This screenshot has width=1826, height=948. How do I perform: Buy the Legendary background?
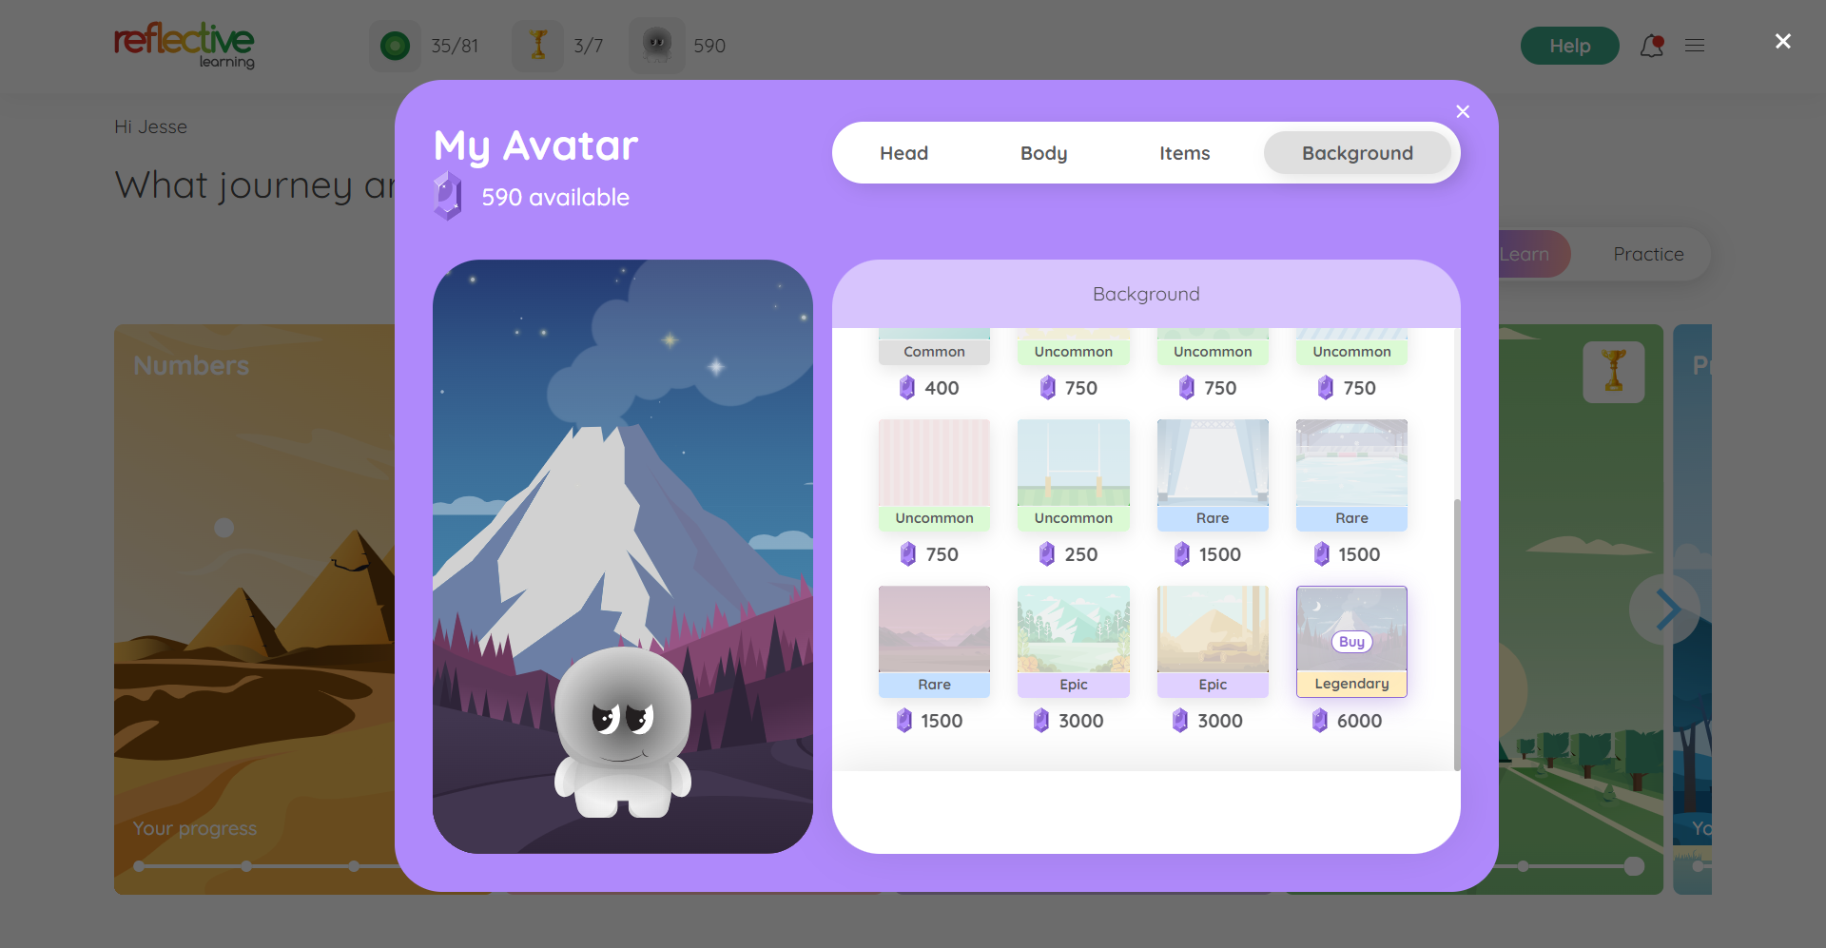(x=1351, y=642)
